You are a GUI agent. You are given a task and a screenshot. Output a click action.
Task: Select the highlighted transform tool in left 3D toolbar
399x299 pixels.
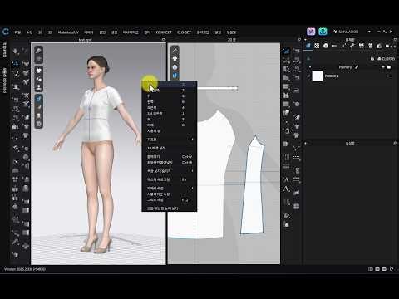pyautogui.click(x=16, y=64)
